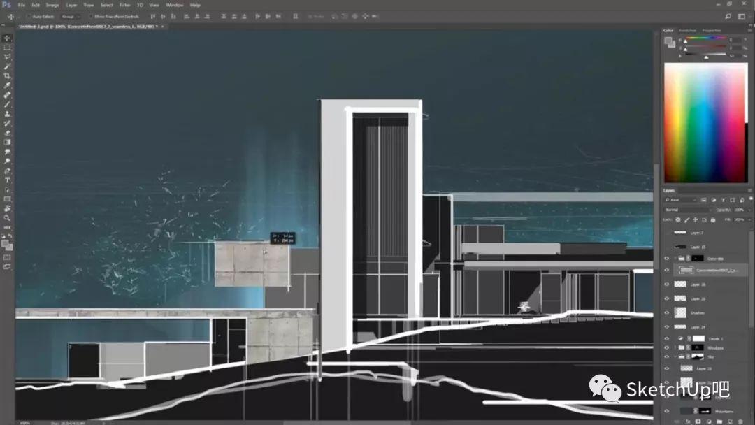
Task: Create new group folder icon
Action: [x=719, y=422]
